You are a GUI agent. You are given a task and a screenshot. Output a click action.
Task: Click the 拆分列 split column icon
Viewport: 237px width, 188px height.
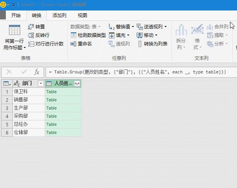click(181, 30)
